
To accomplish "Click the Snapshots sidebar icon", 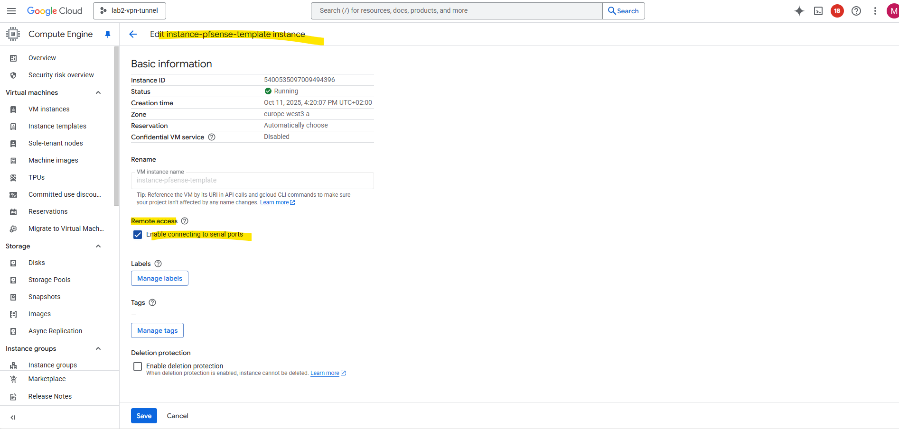I will 13,297.
